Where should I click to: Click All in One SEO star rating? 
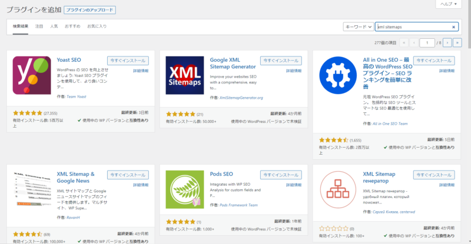point(333,140)
